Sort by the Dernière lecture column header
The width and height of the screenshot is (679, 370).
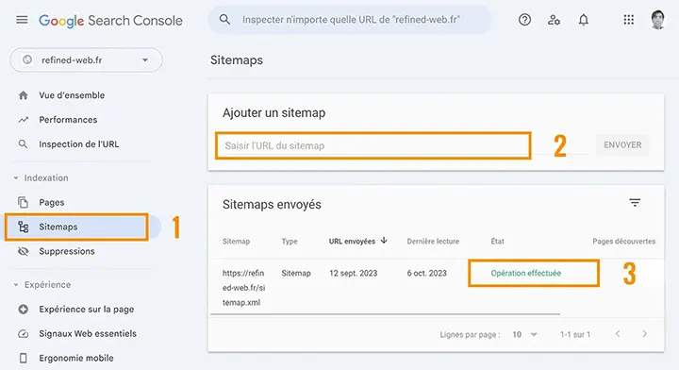pos(433,241)
